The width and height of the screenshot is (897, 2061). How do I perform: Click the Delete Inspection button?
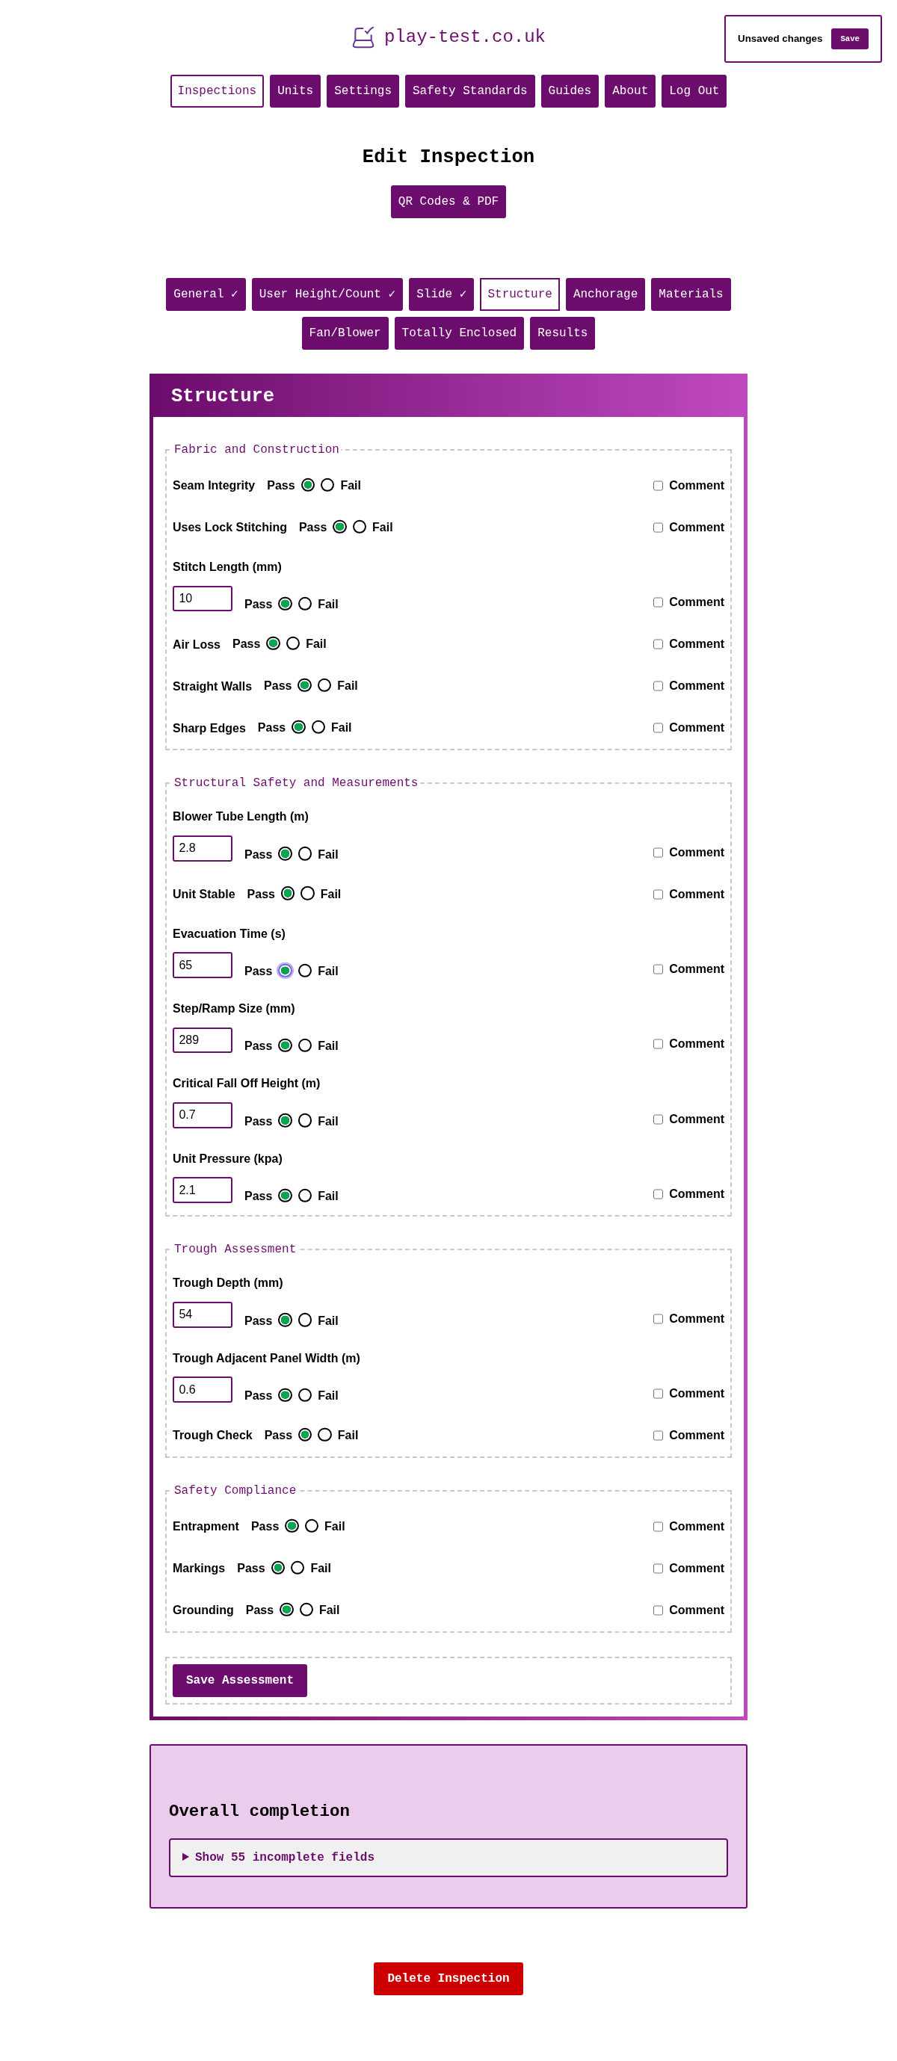(x=448, y=1979)
